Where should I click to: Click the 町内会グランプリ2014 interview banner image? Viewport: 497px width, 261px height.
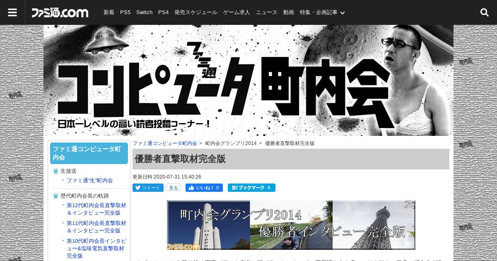click(291, 225)
